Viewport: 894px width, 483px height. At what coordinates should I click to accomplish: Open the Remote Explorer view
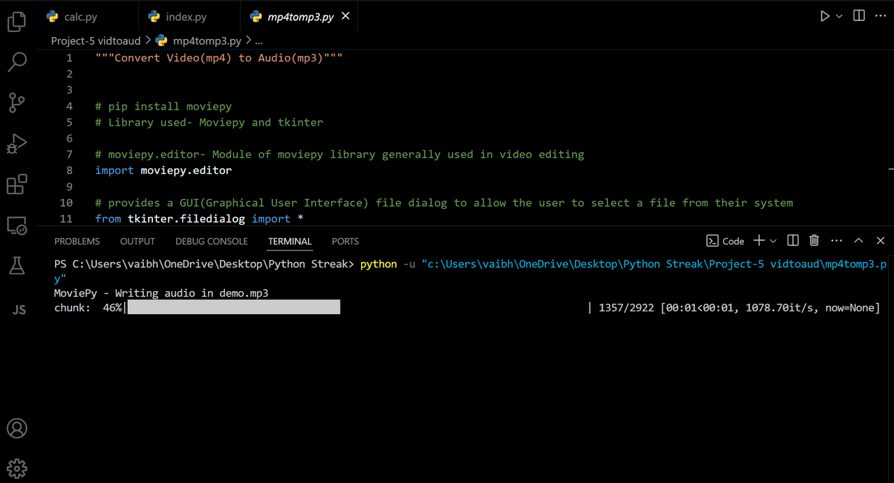(17, 225)
